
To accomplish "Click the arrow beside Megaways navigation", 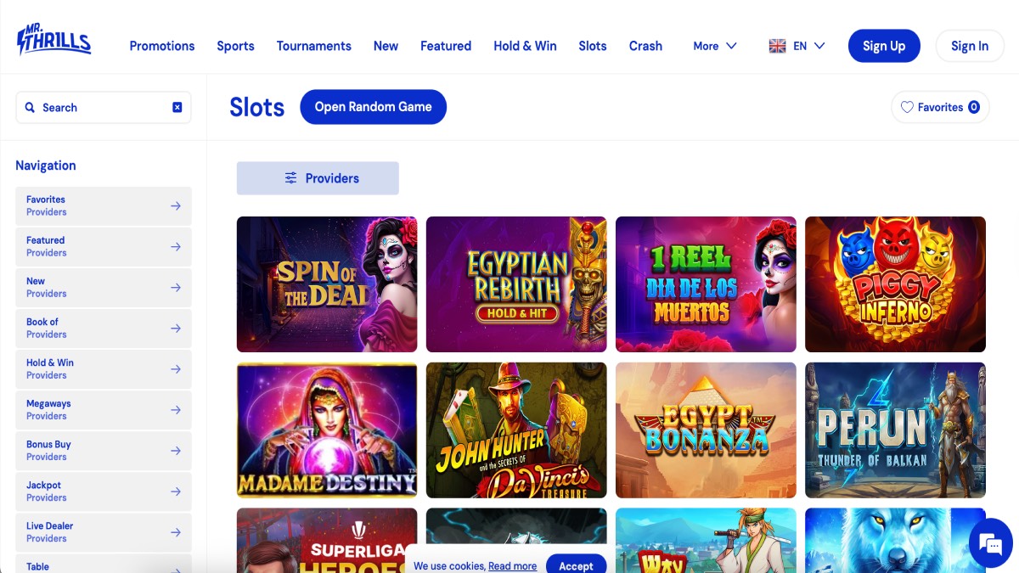I will point(176,410).
